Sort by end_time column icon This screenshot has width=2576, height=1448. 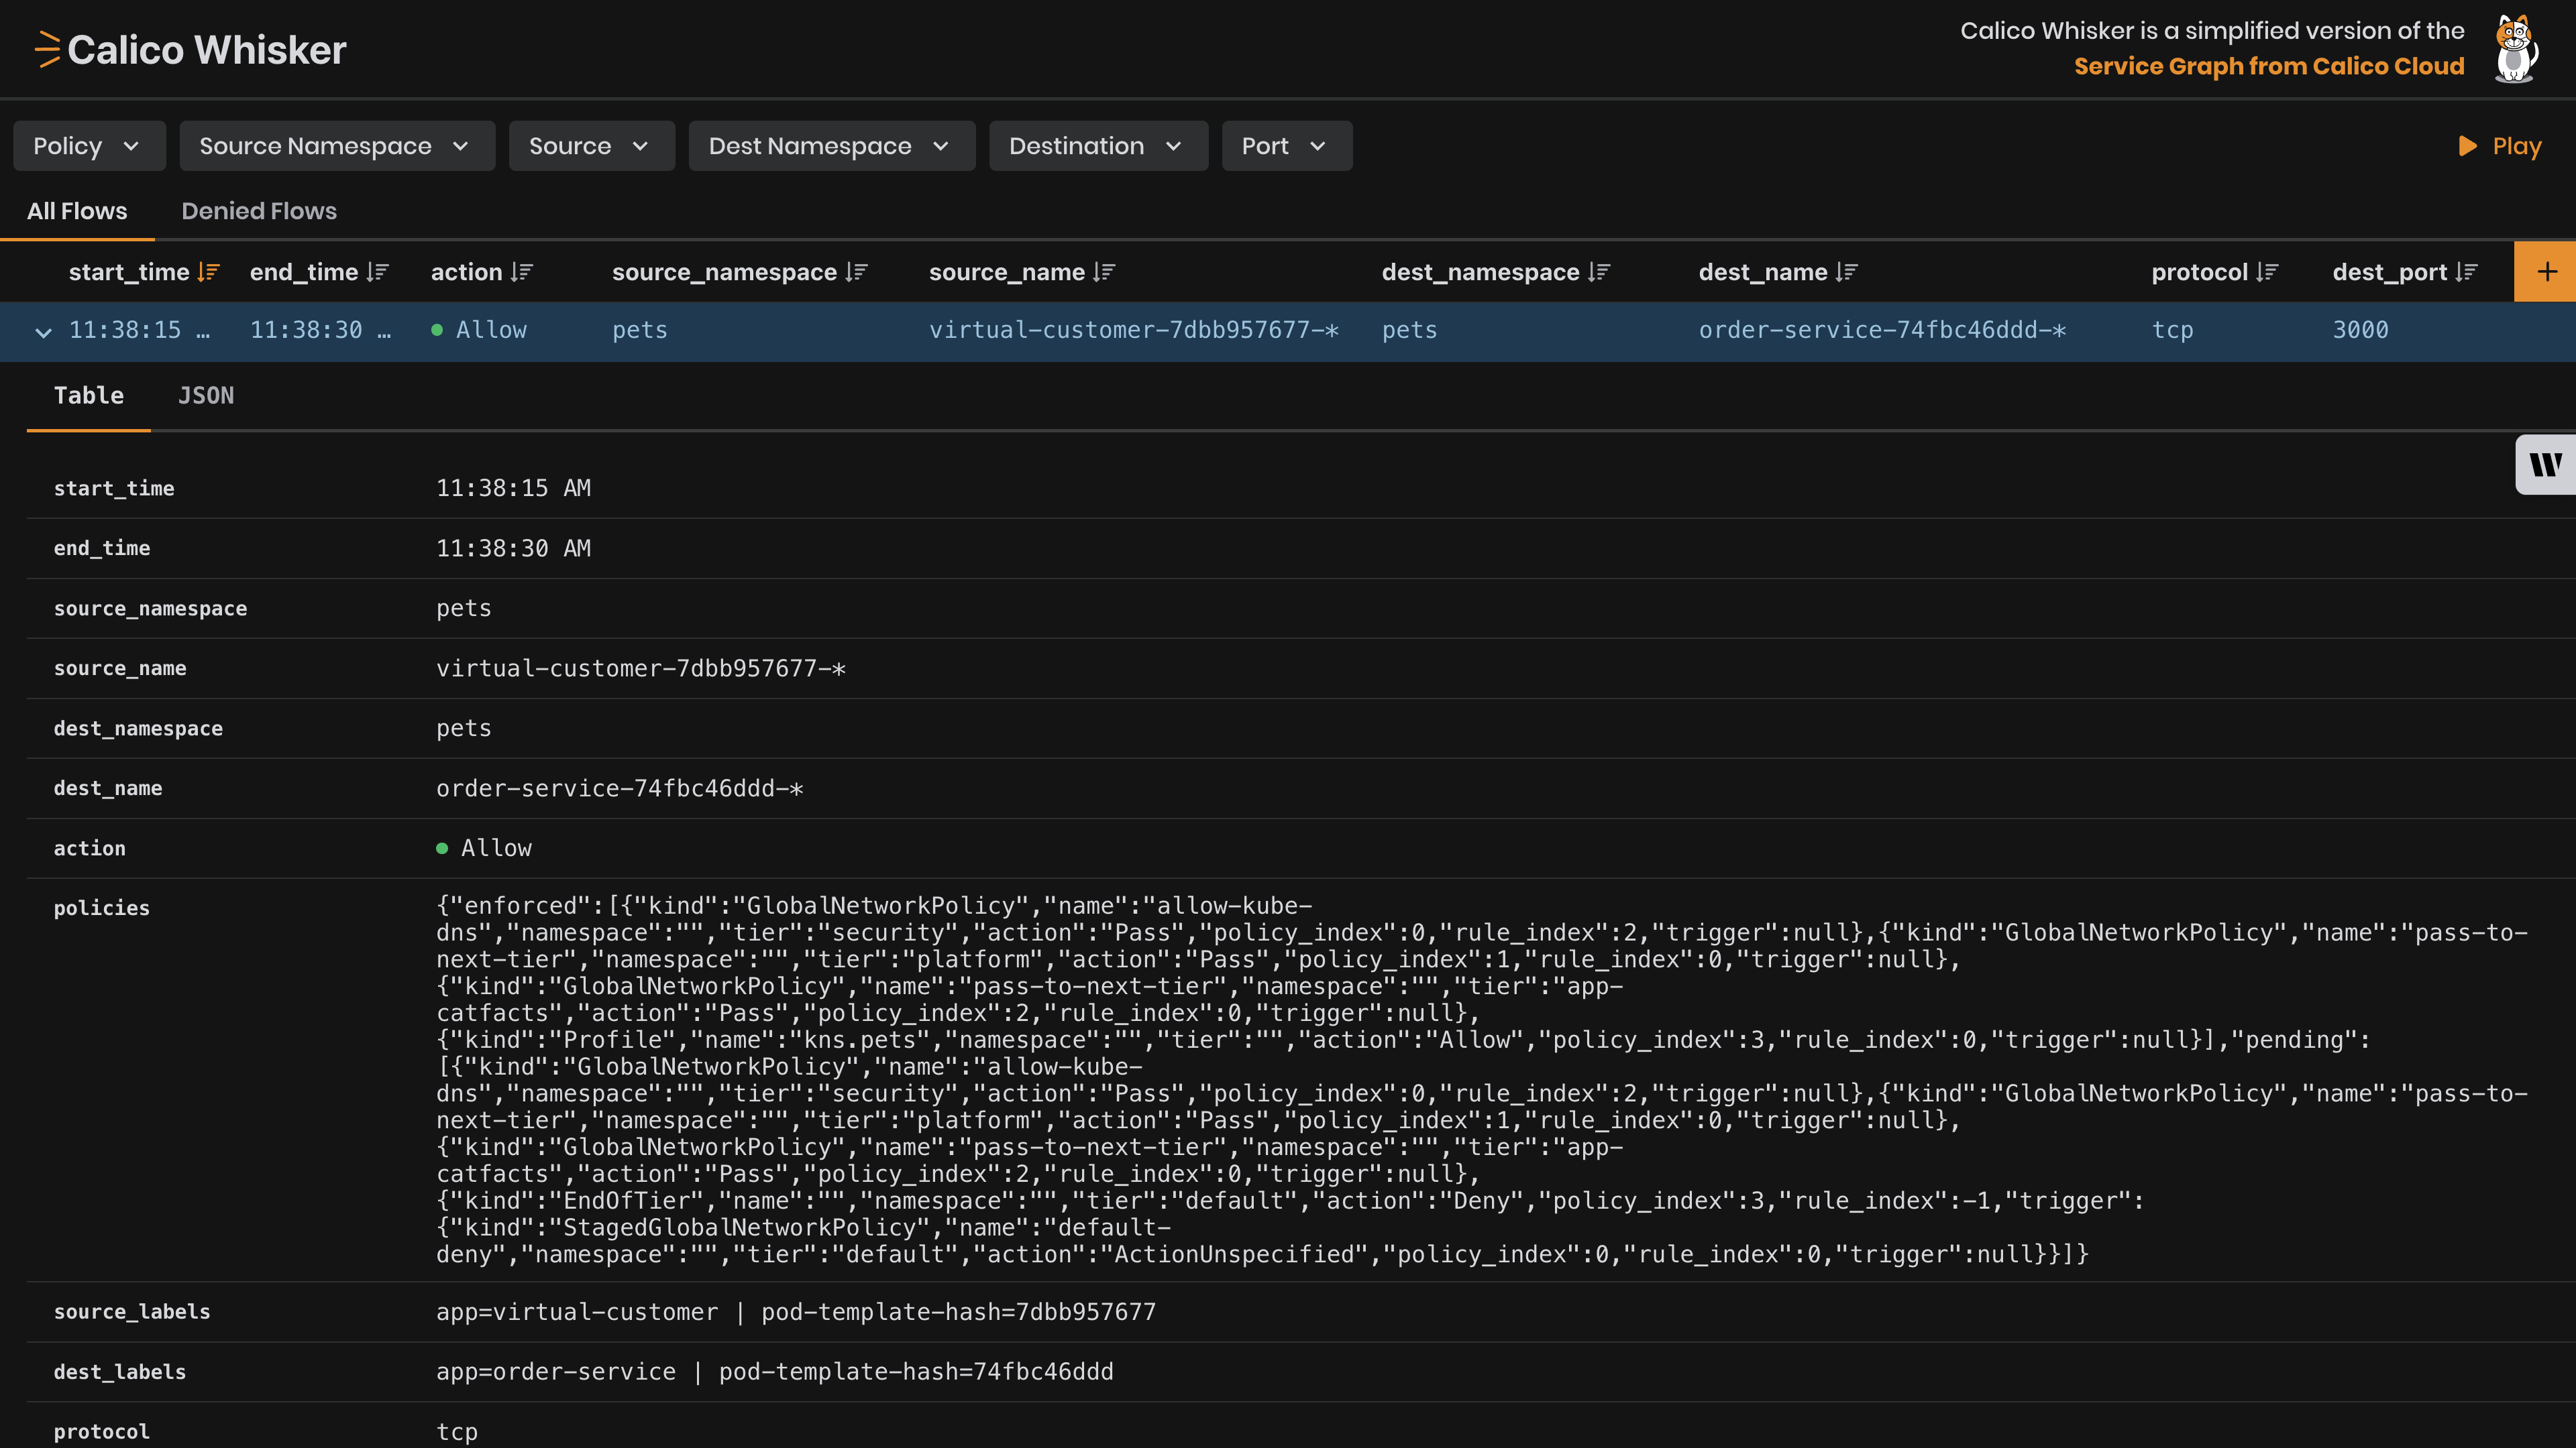click(377, 271)
